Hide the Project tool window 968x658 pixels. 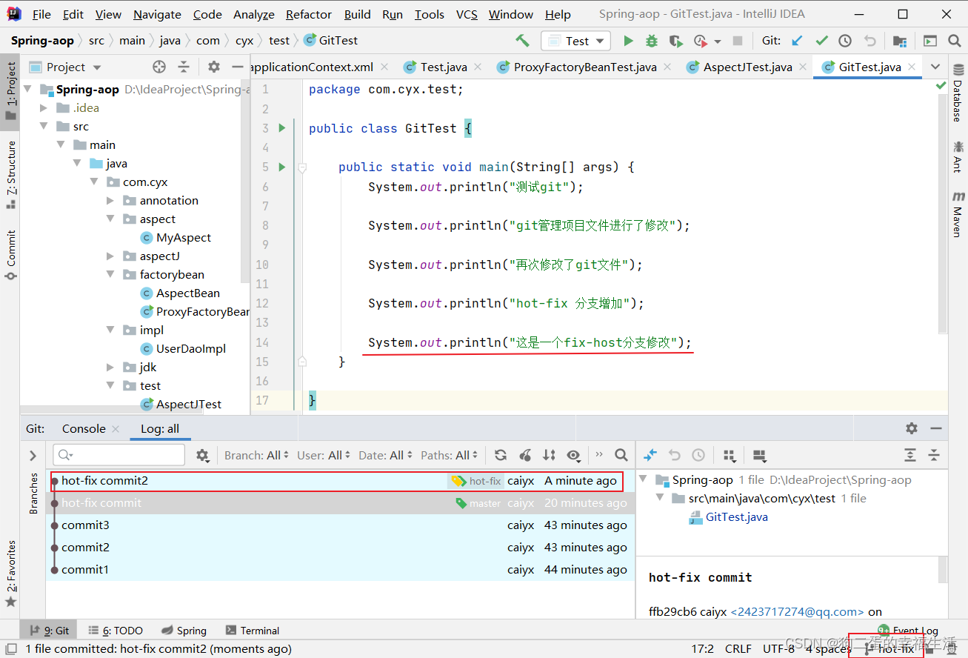[237, 67]
